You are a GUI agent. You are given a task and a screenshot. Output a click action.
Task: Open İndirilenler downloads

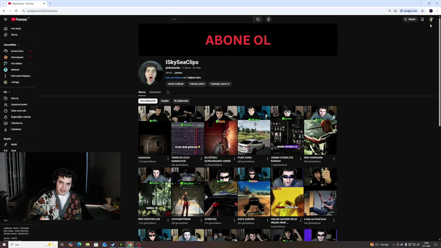18,129
